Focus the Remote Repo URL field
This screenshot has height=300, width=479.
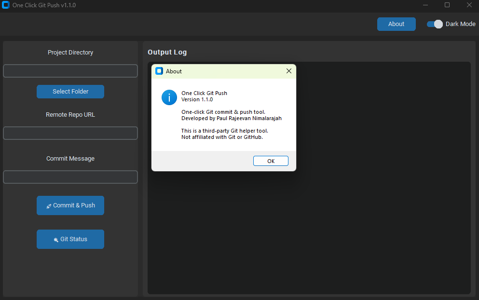(70, 133)
